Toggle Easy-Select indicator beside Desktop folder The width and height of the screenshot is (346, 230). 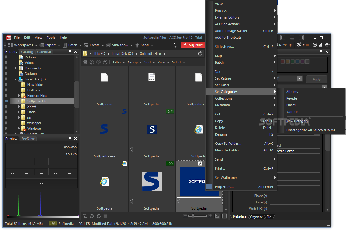[6, 74]
